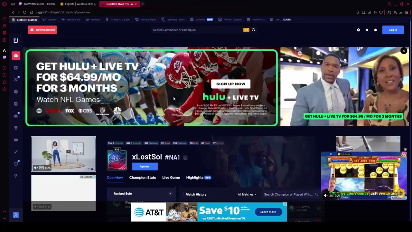
Task: Open the video camera icon in sidebar
Action: point(16,140)
